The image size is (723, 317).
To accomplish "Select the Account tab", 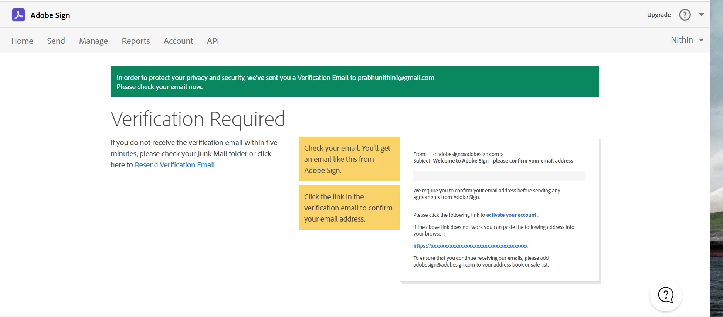I will click(179, 41).
